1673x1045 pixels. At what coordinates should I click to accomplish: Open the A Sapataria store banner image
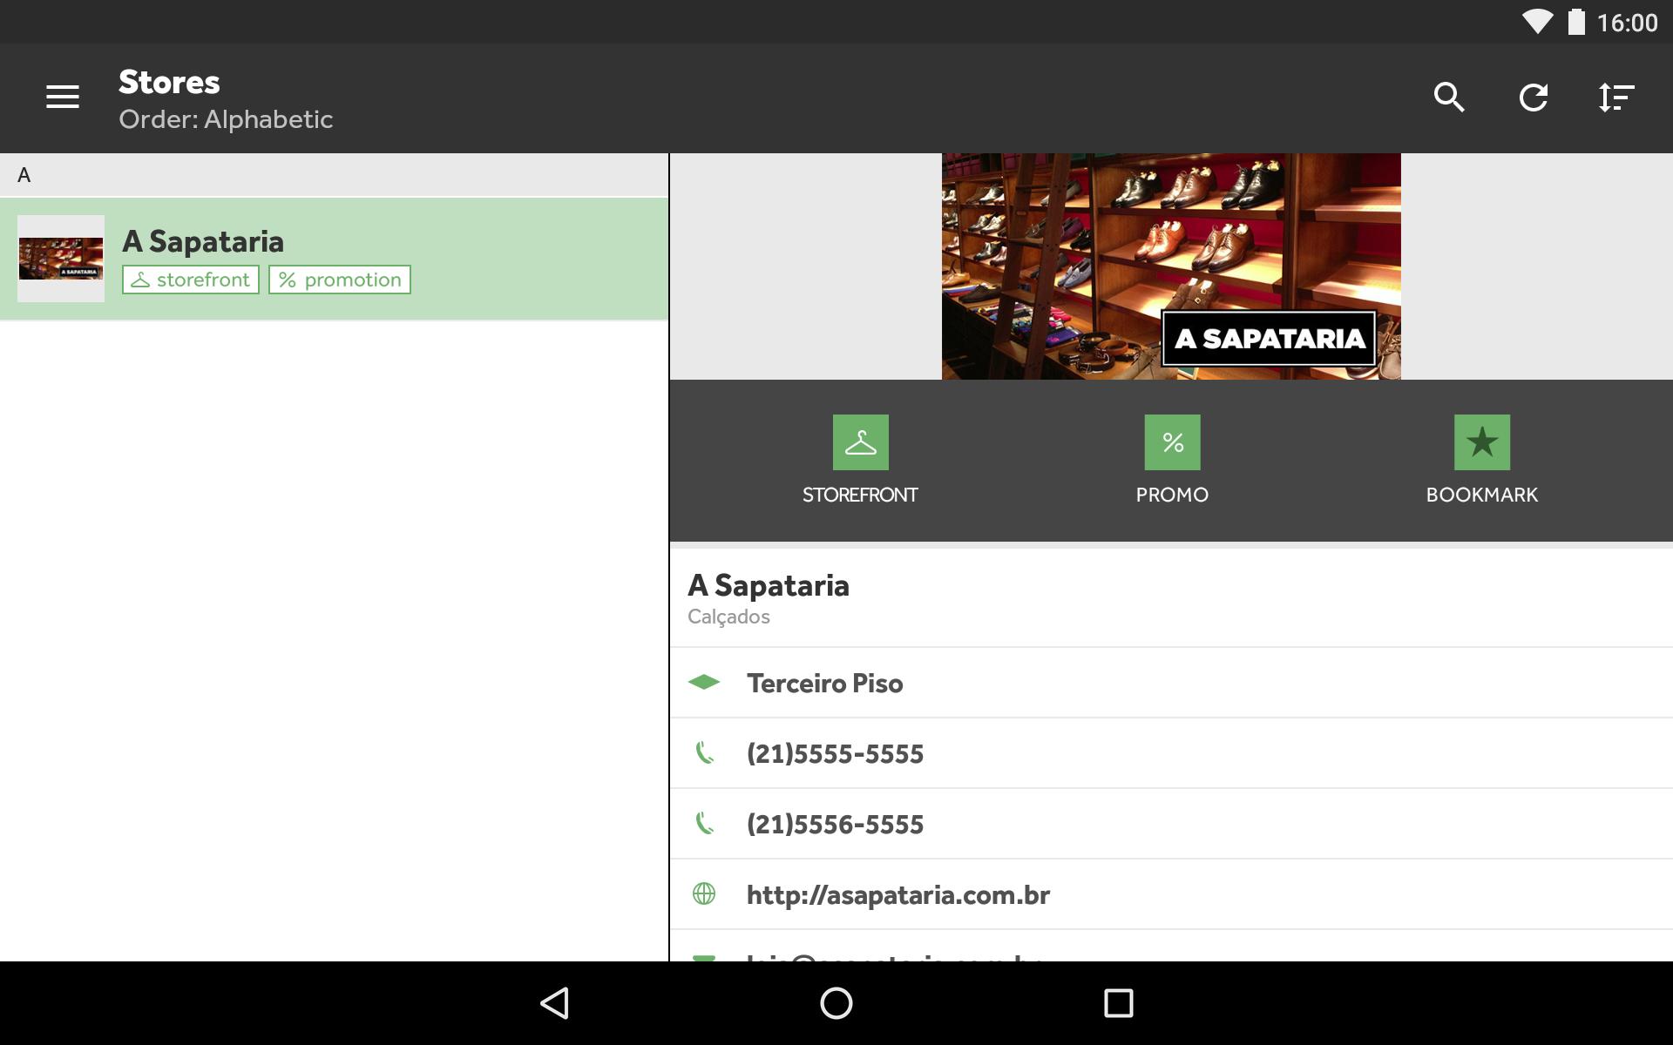click(x=1171, y=266)
